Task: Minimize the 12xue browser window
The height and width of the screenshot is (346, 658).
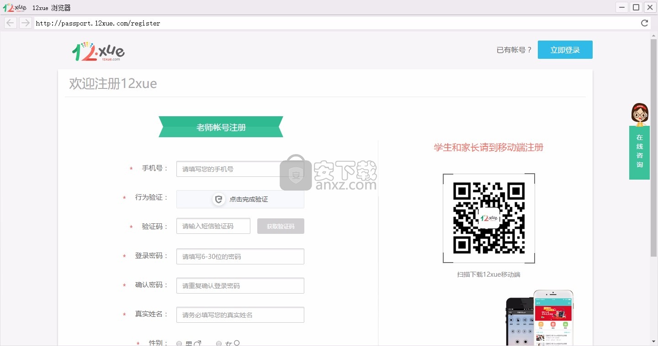Action: coord(622,7)
